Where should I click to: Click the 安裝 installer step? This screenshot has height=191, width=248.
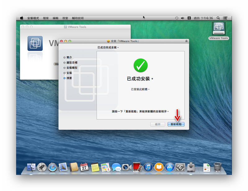click(69, 73)
